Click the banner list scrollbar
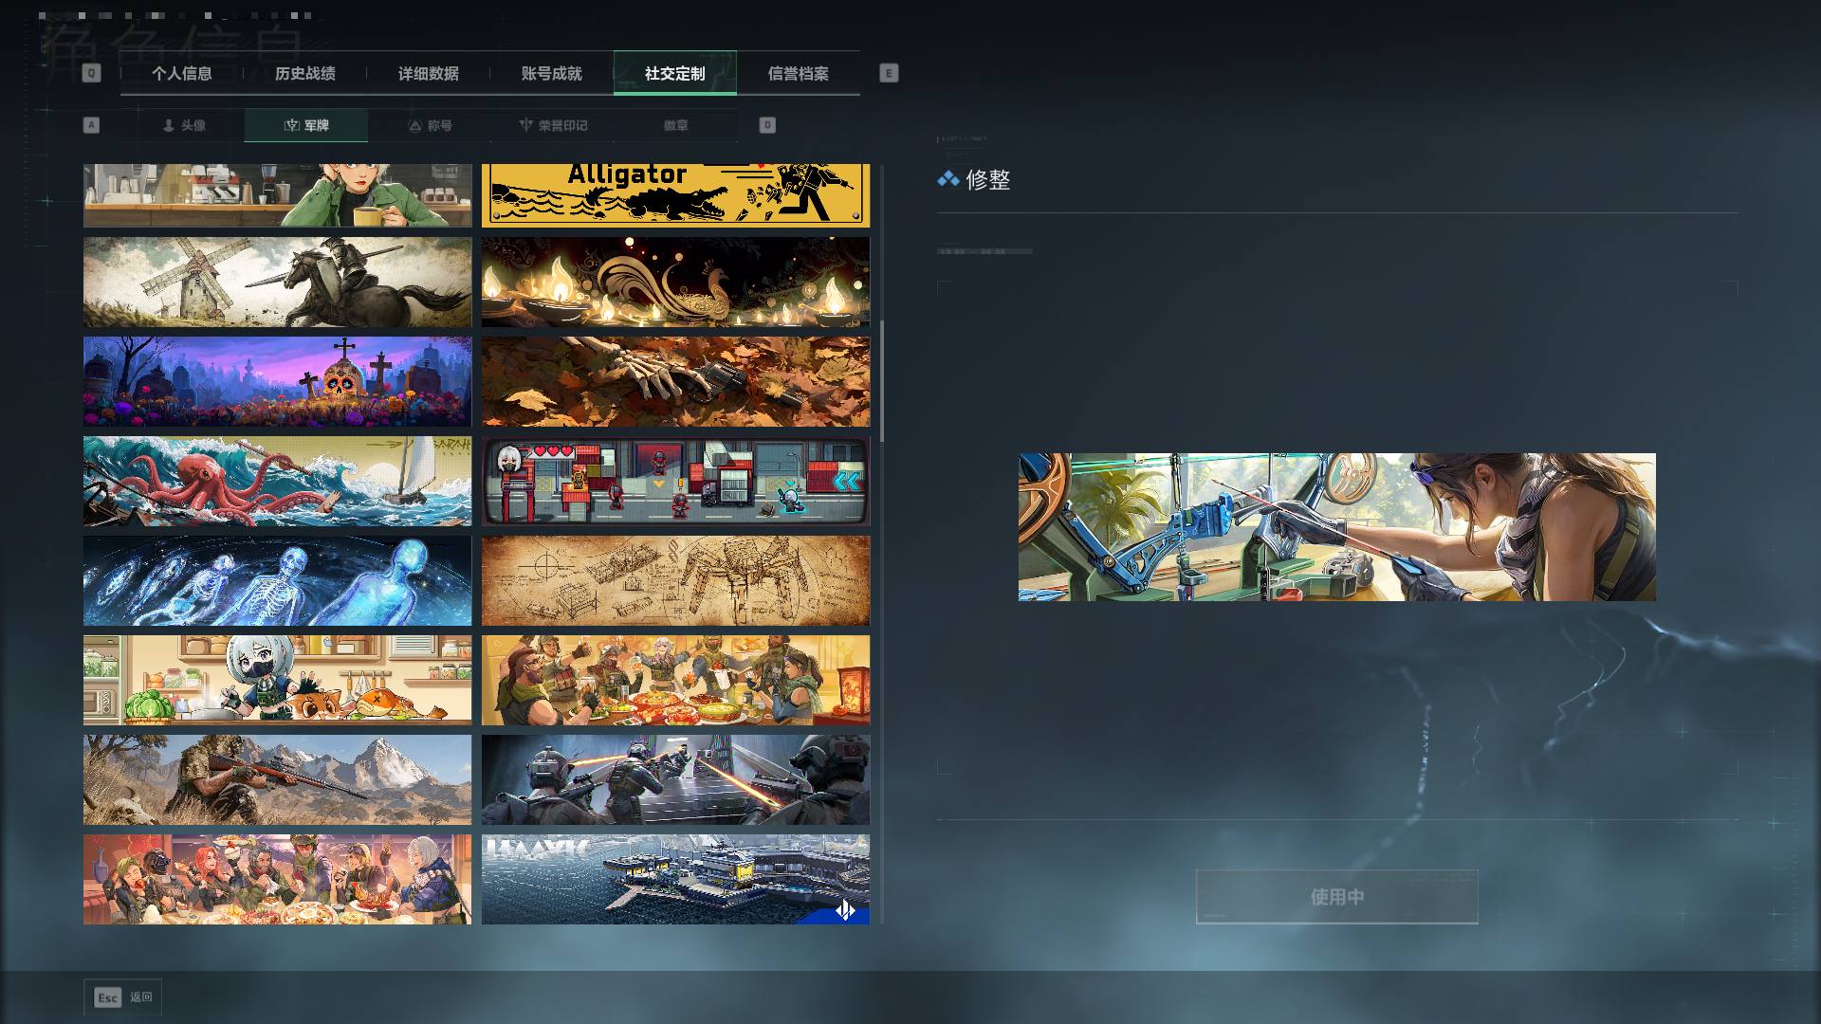This screenshot has width=1821, height=1024. [882, 381]
